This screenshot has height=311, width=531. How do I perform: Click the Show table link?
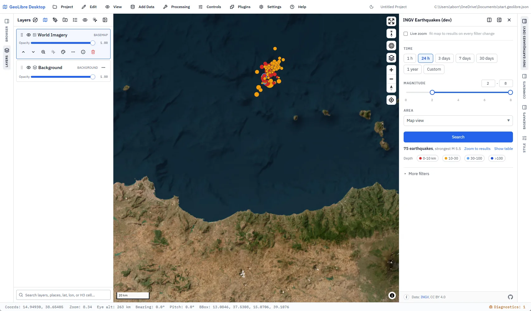(x=503, y=149)
